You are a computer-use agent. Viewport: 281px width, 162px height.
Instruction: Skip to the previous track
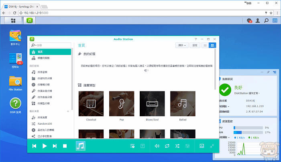tap(34, 146)
